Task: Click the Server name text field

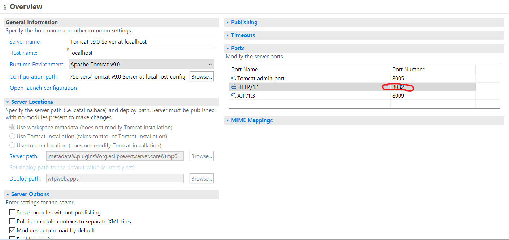Action: [141, 41]
